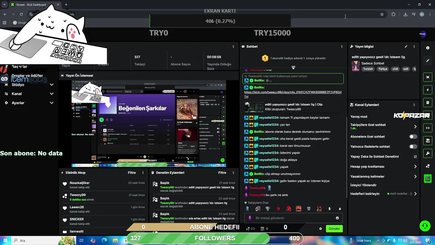Toggle Yalnızca ifadelerle sohbet switch
The height and width of the screenshot is (245, 435).
tap(413, 147)
